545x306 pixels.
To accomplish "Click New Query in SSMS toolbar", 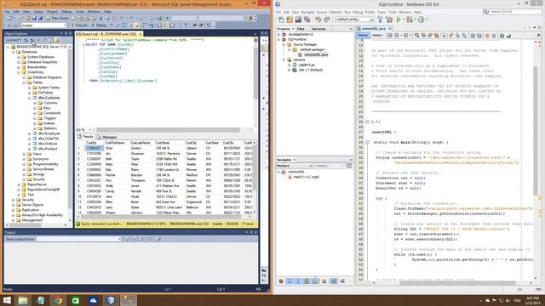I will (58, 18).
